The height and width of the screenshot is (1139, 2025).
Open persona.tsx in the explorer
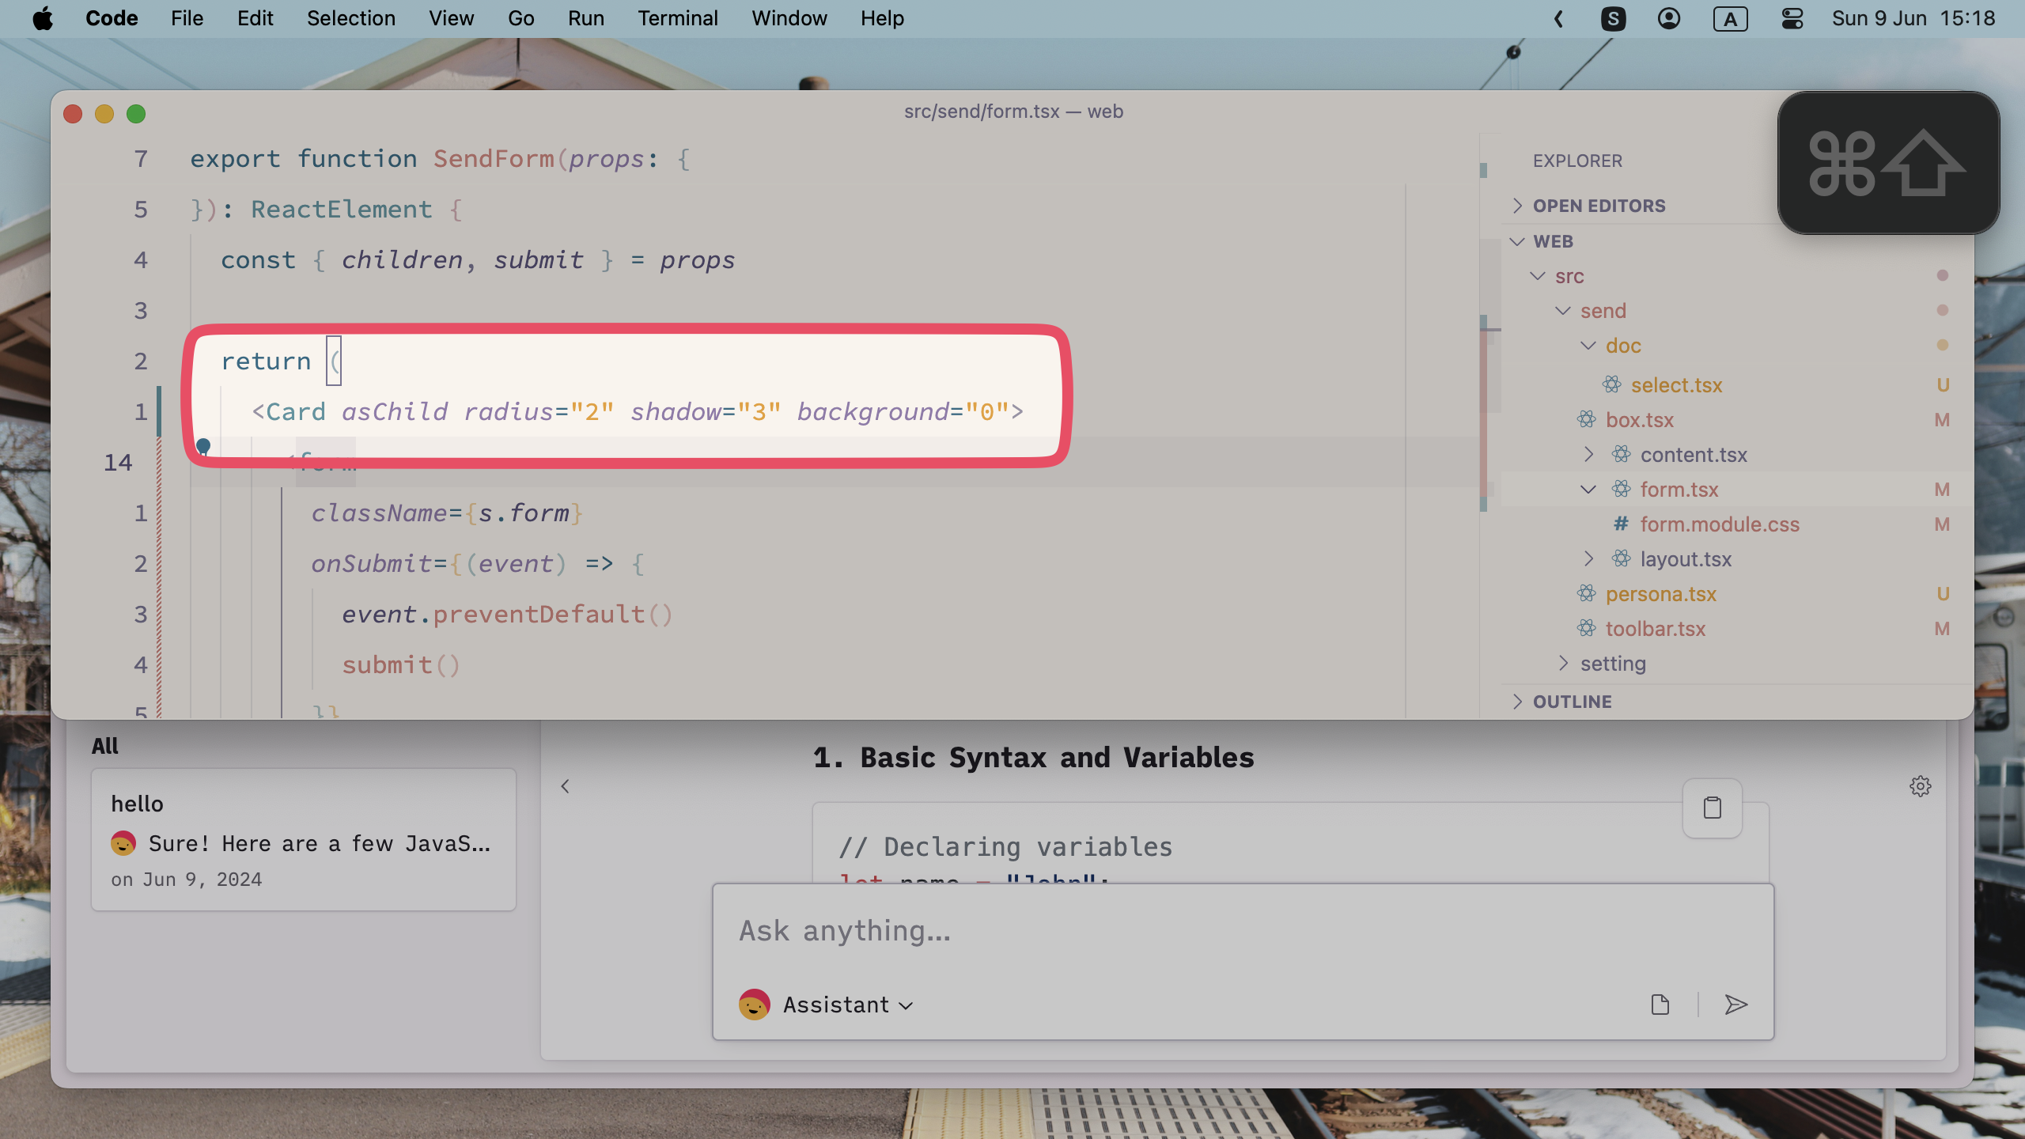1660,594
